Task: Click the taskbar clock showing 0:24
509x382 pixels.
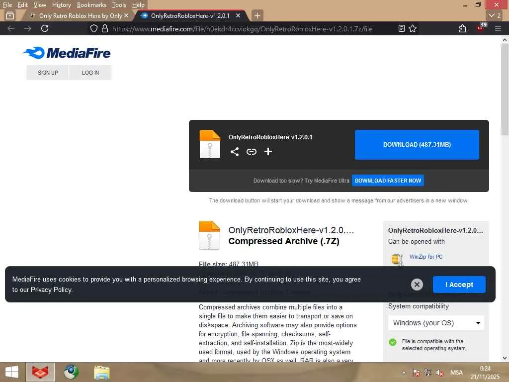Action: pyautogui.click(x=485, y=373)
